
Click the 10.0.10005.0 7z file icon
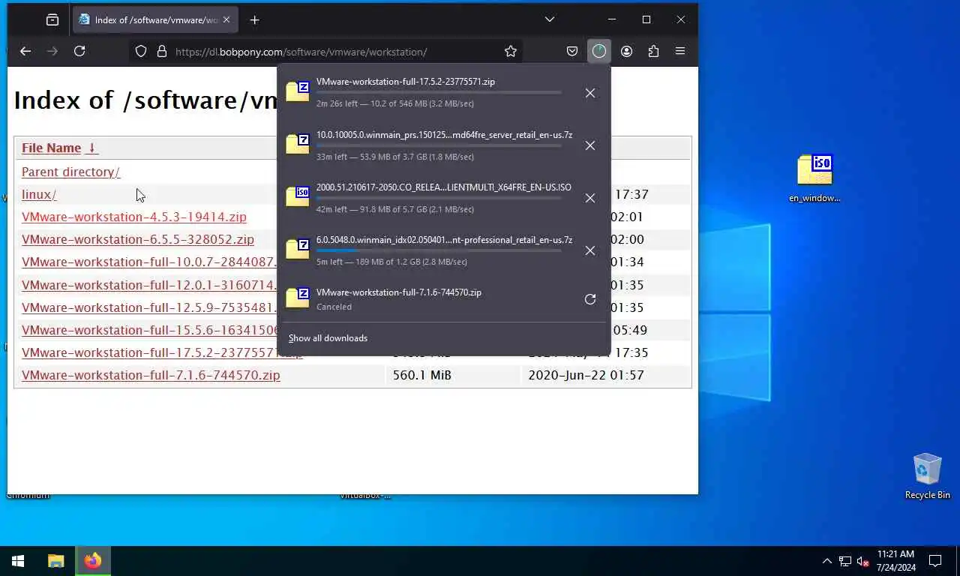[x=298, y=144]
